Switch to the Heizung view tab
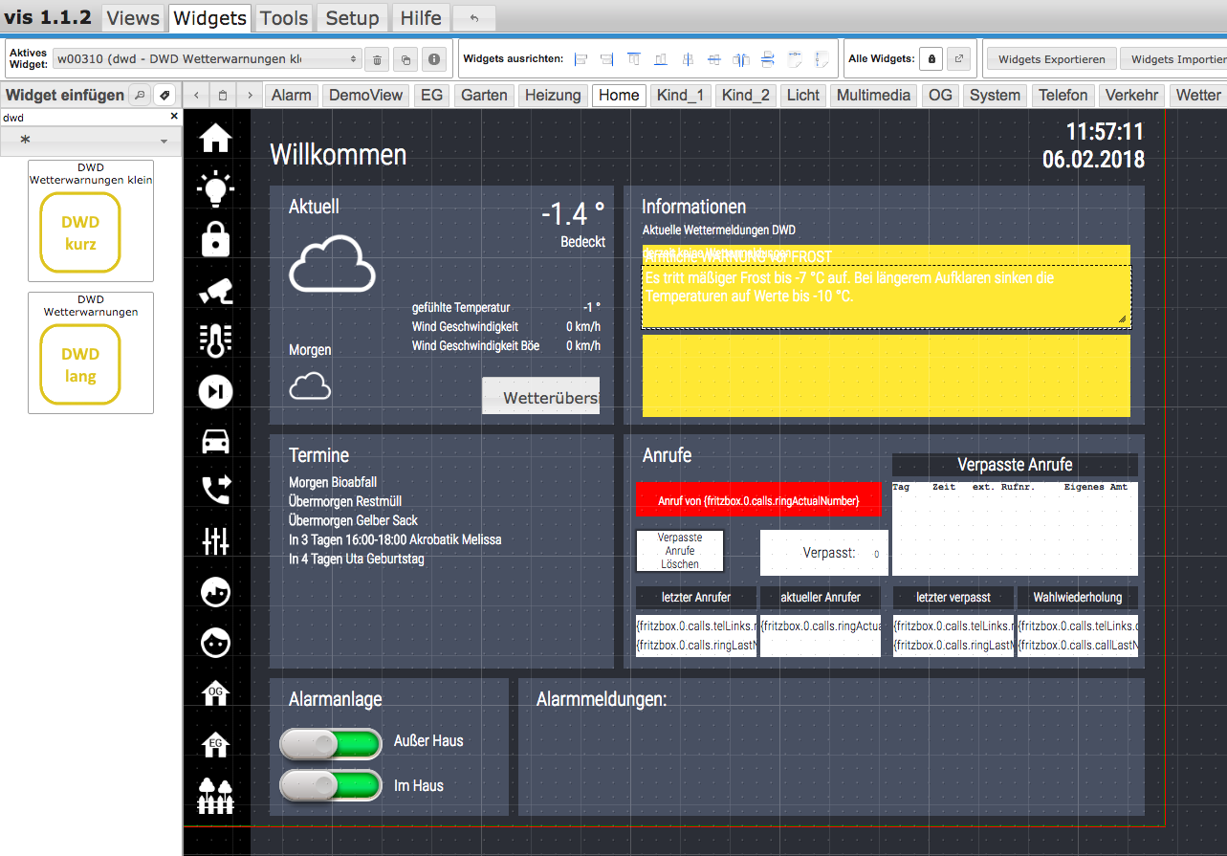This screenshot has width=1227, height=856. (x=553, y=95)
